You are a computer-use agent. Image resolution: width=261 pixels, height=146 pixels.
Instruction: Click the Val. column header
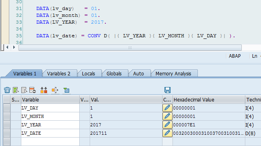tap(126, 99)
